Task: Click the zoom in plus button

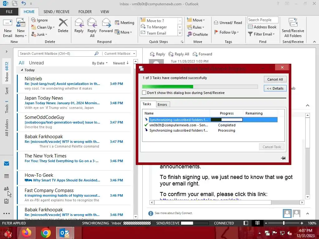Action: click(302, 223)
